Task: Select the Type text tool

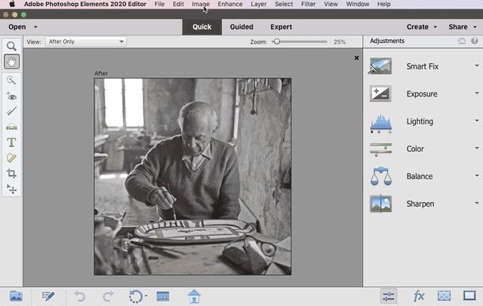Action: coord(11,142)
